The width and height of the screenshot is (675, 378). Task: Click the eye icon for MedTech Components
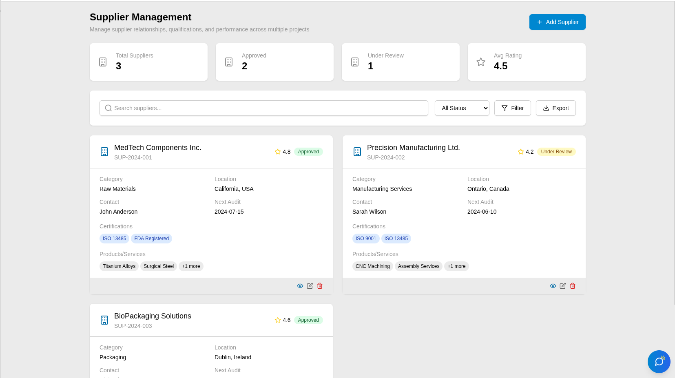300,286
